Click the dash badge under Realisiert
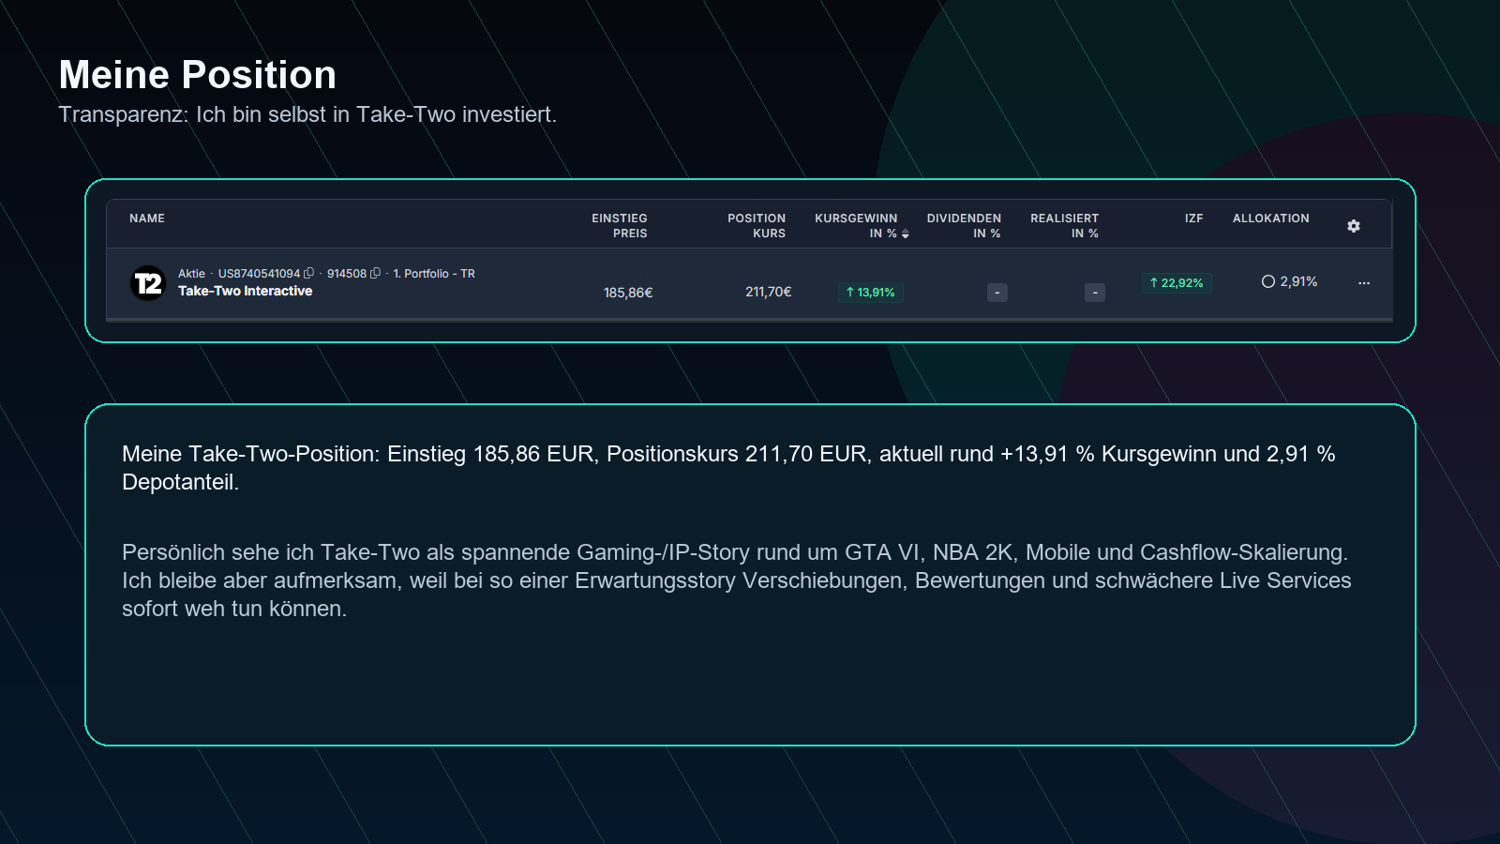Screen dimensions: 1500x844 [1095, 293]
